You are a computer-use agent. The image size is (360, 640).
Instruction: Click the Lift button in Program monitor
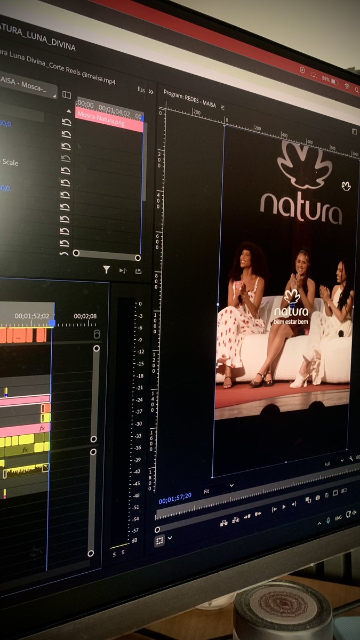point(224,523)
